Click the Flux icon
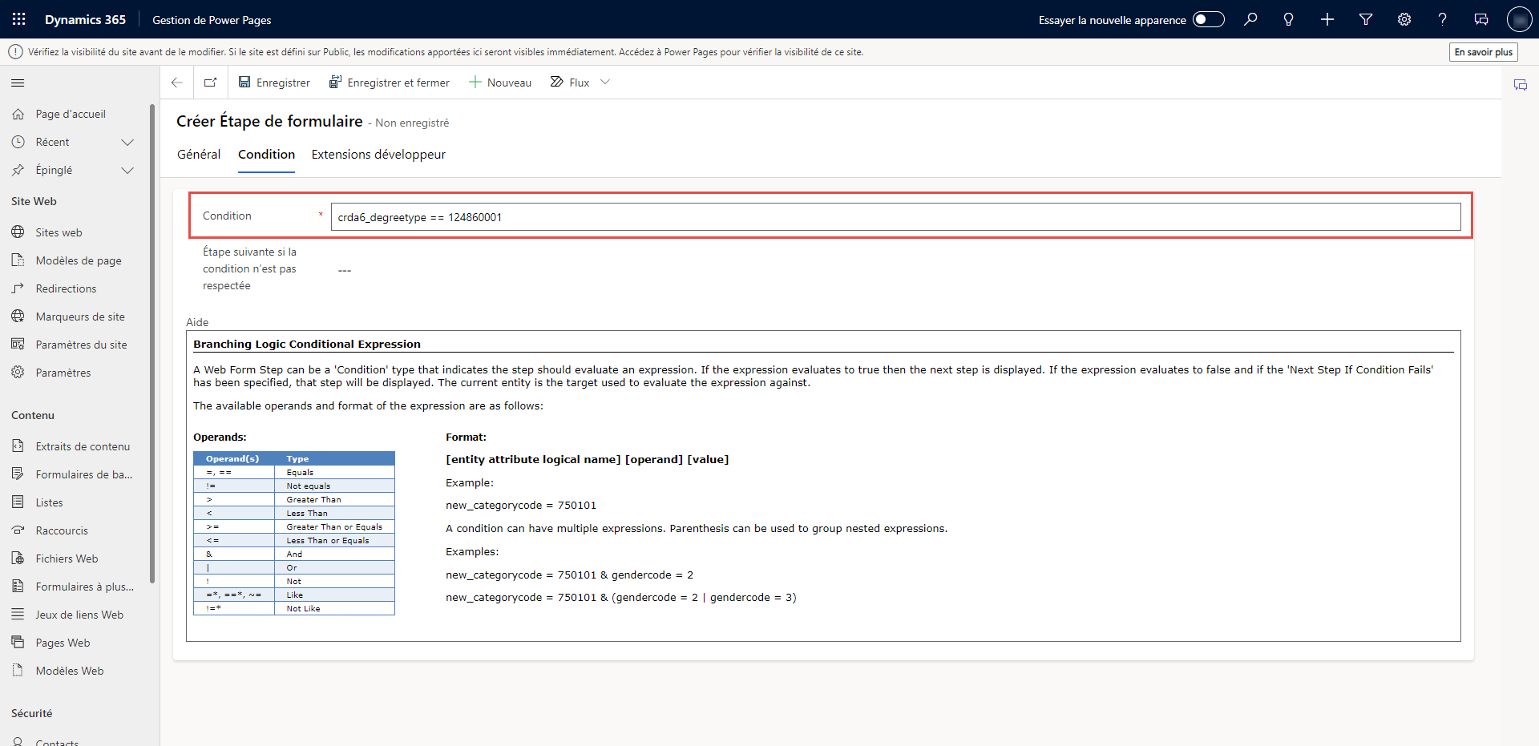Screen dimensions: 1539x746 pos(557,82)
